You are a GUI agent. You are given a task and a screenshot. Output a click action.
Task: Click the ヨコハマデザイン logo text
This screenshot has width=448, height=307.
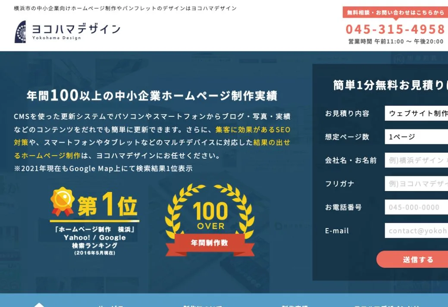pyautogui.click(x=76, y=29)
